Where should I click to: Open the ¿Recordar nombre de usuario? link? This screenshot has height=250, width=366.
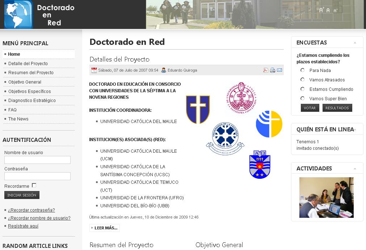point(39,218)
